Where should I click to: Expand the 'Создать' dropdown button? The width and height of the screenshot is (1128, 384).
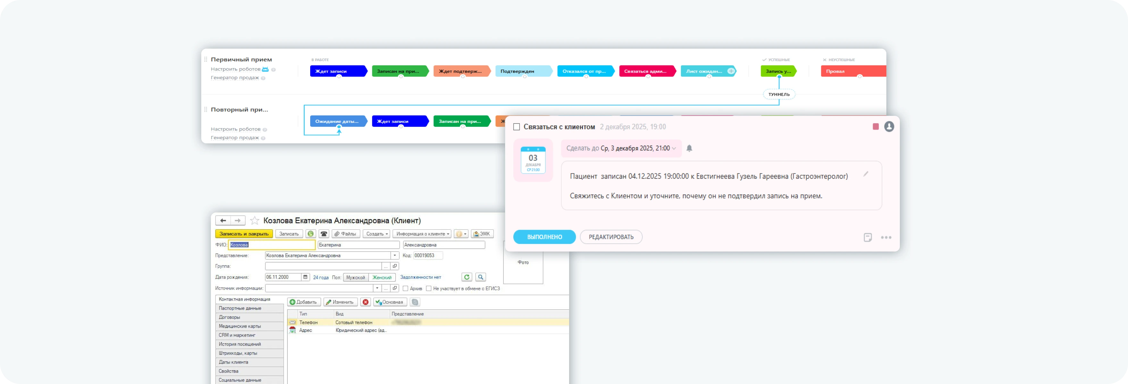(377, 234)
